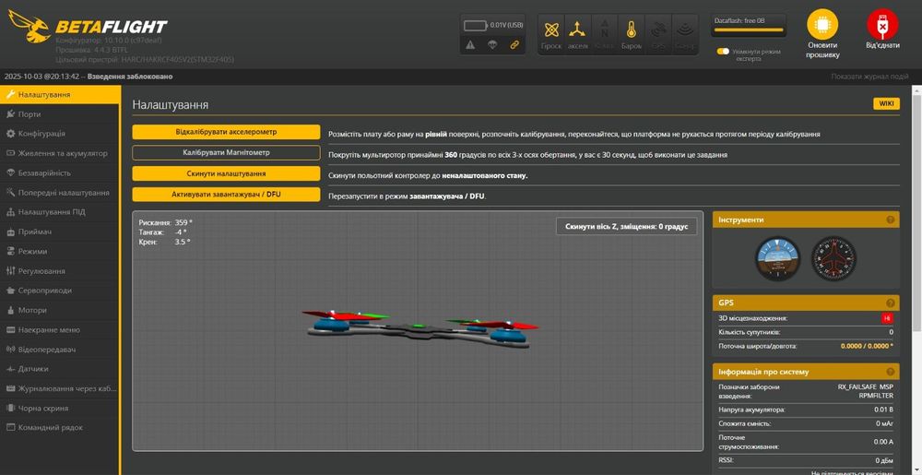Open the Приймач receiver tab
The image size is (922, 475).
point(60,232)
